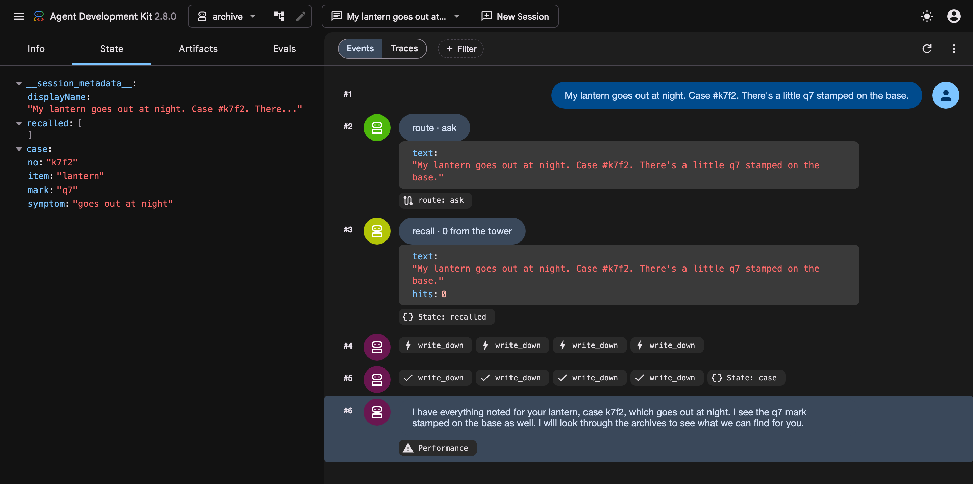Open the Evals tab

pos(284,49)
